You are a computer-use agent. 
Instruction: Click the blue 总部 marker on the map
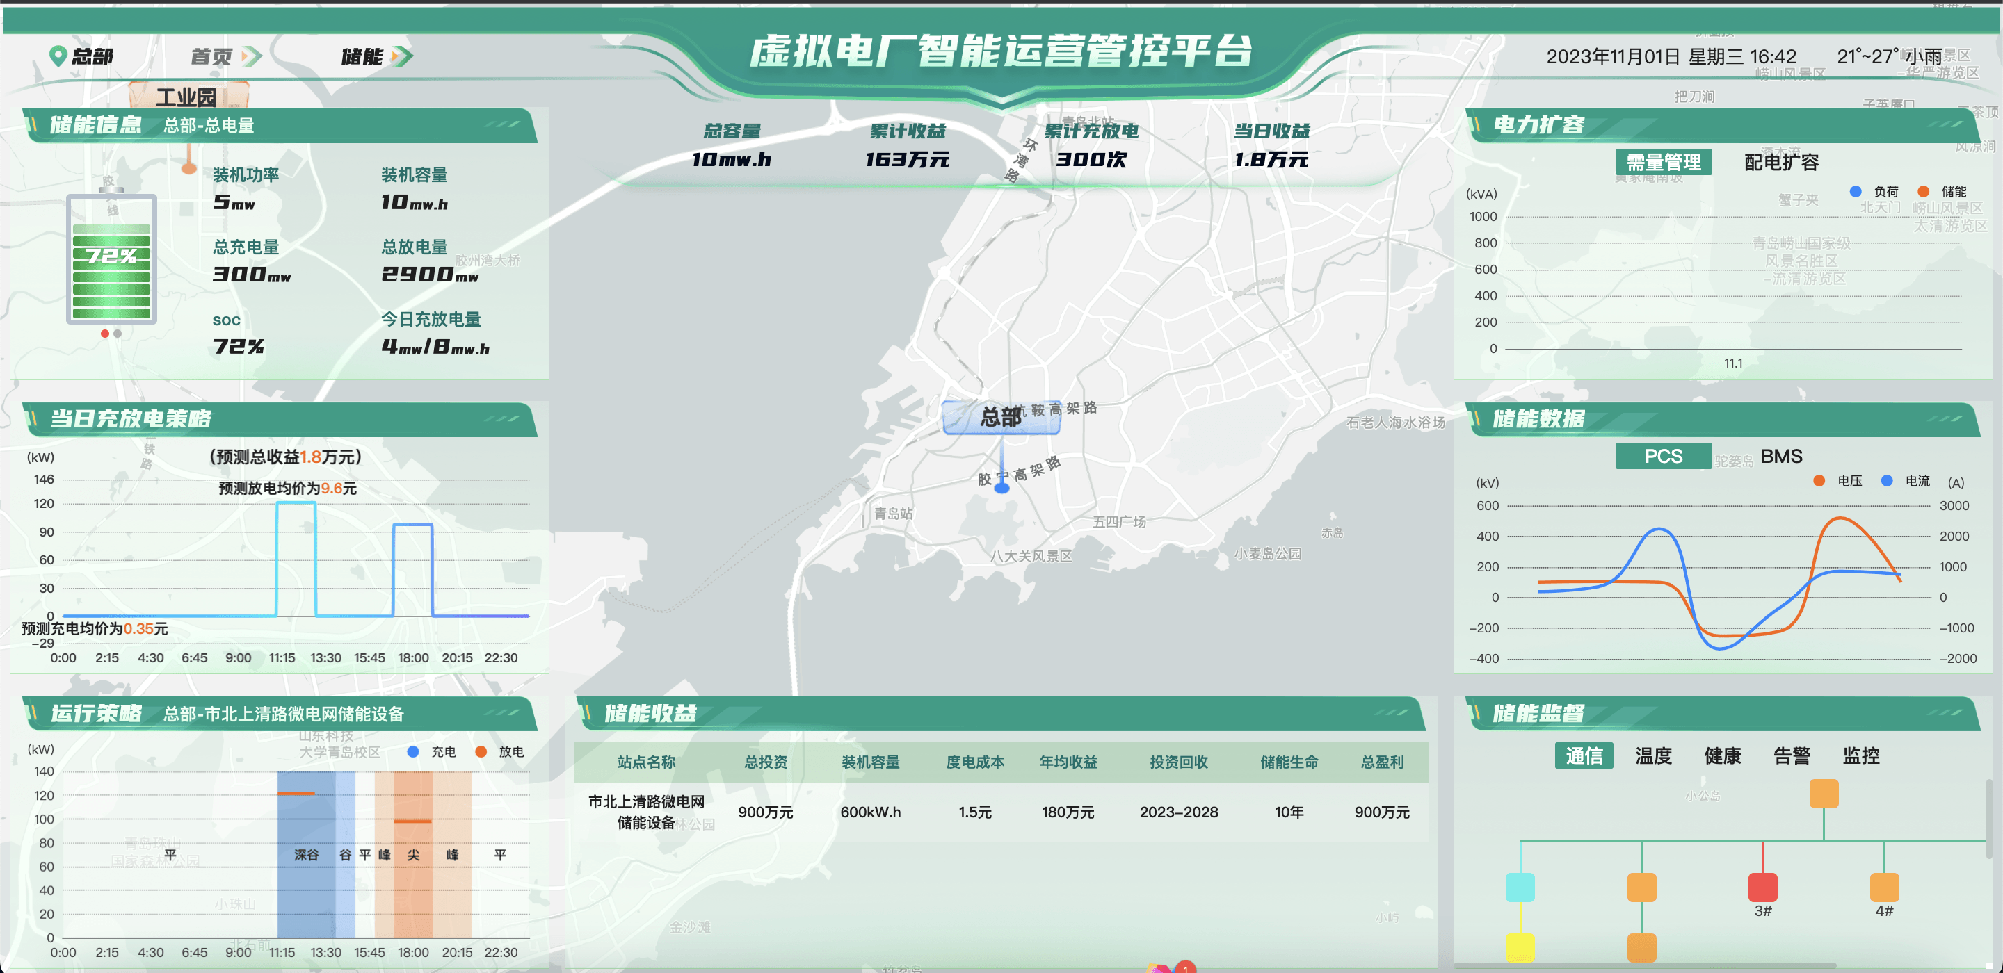pyautogui.click(x=1001, y=417)
